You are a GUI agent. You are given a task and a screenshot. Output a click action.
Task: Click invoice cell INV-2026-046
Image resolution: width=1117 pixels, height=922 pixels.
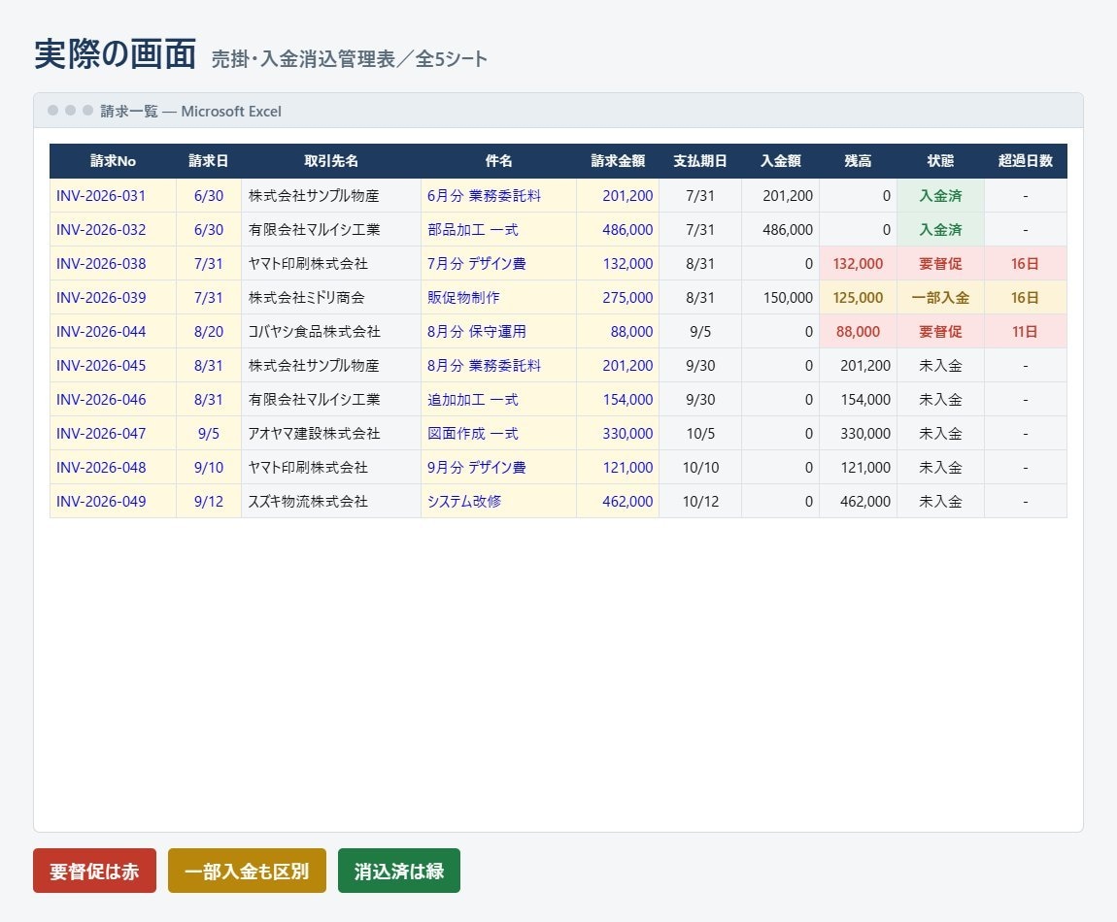coord(113,400)
